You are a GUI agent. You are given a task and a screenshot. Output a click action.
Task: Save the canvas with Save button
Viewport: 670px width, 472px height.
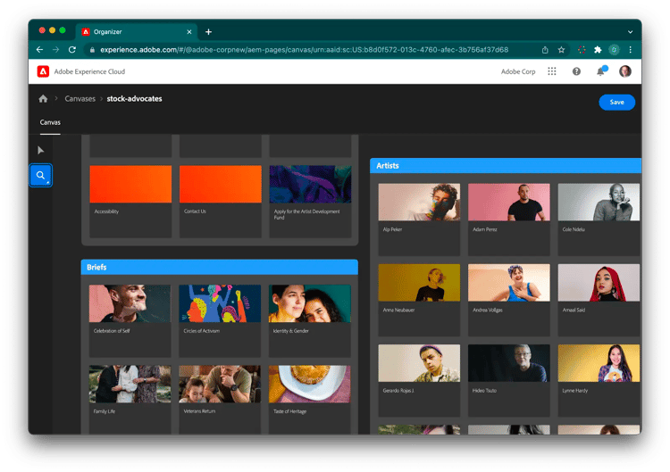pos(616,102)
